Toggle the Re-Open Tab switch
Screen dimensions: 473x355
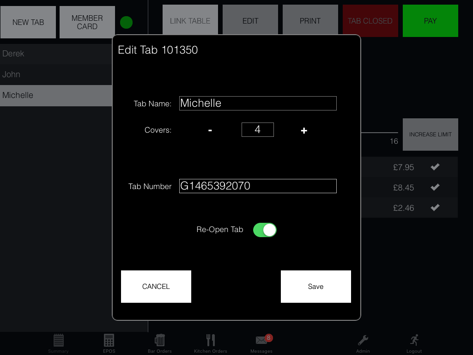[x=265, y=230]
